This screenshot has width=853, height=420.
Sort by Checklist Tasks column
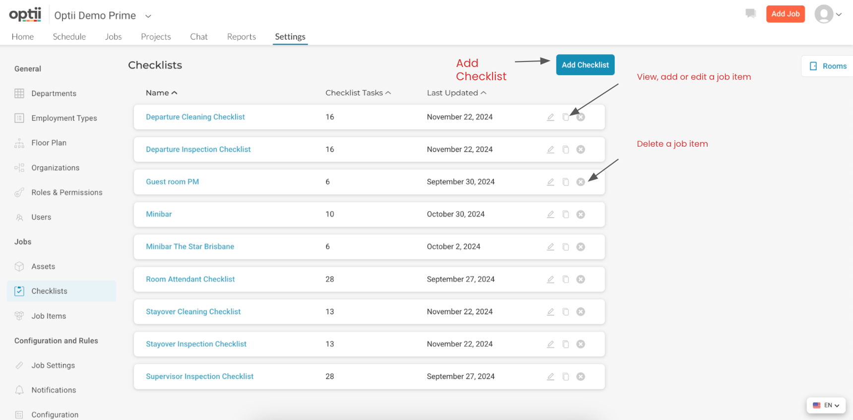[x=358, y=93]
